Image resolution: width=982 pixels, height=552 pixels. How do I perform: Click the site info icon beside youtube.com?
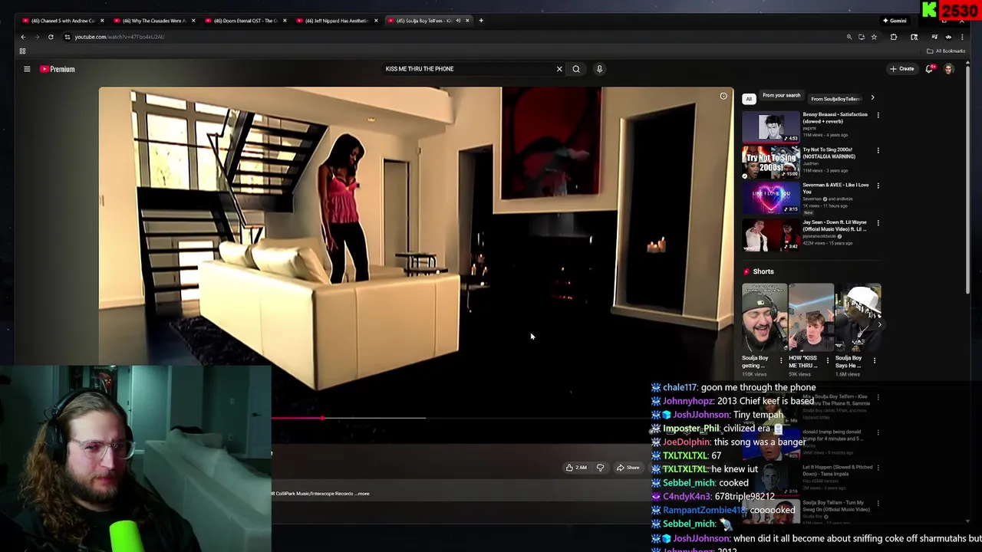(x=68, y=37)
